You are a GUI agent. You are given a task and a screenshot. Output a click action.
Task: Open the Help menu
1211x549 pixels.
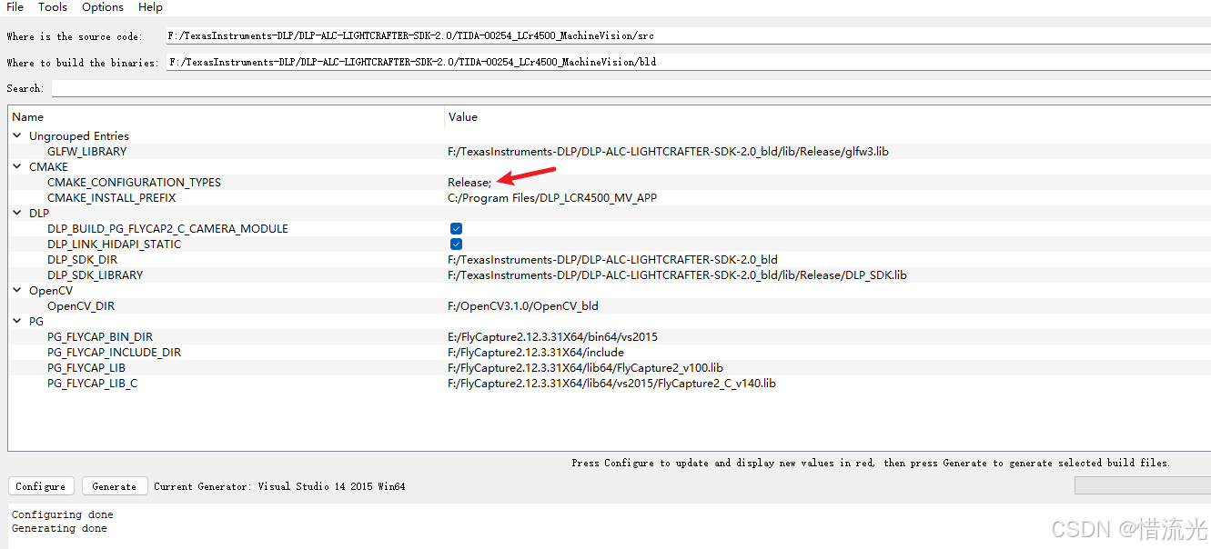(x=151, y=7)
